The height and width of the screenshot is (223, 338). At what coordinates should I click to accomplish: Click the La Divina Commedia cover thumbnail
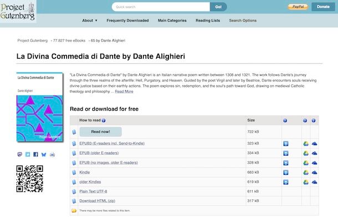coord(40,107)
